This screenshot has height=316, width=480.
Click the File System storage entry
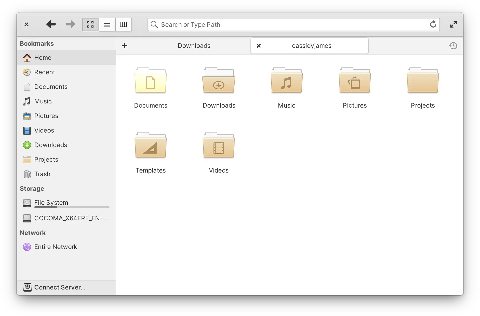tap(51, 203)
